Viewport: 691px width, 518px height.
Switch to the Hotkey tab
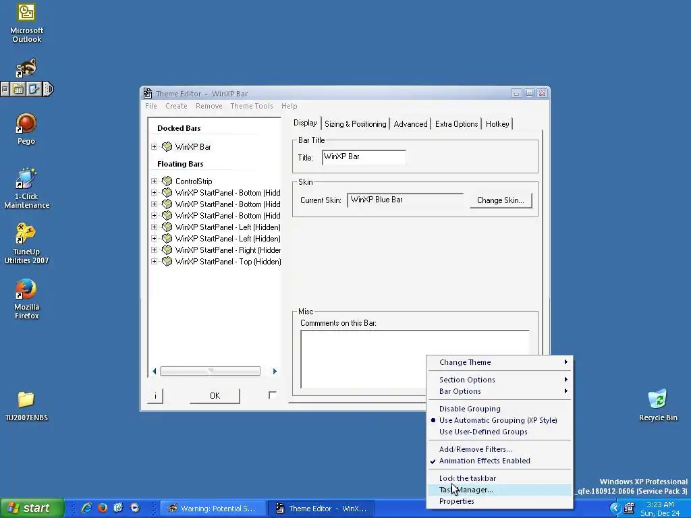point(497,124)
